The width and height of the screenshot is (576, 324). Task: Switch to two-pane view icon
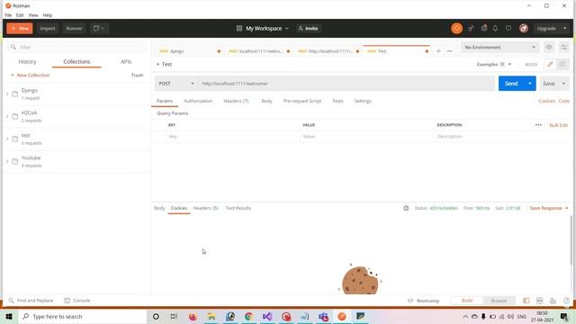coord(539,301)
